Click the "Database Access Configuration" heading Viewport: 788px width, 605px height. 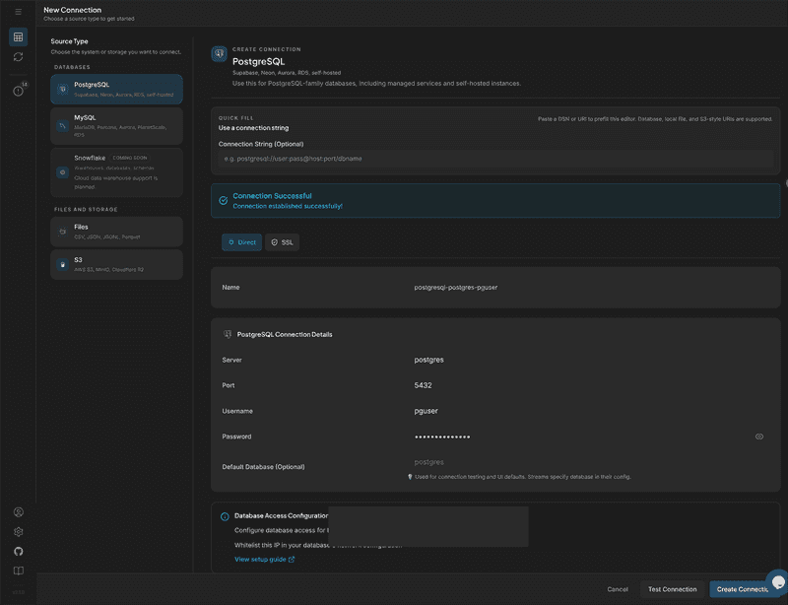282,515
